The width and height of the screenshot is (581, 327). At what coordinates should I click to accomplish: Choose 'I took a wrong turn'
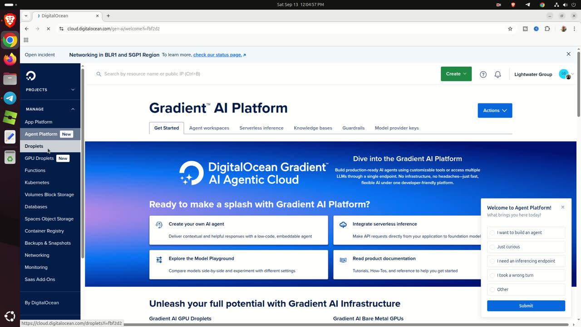(526, 275)
